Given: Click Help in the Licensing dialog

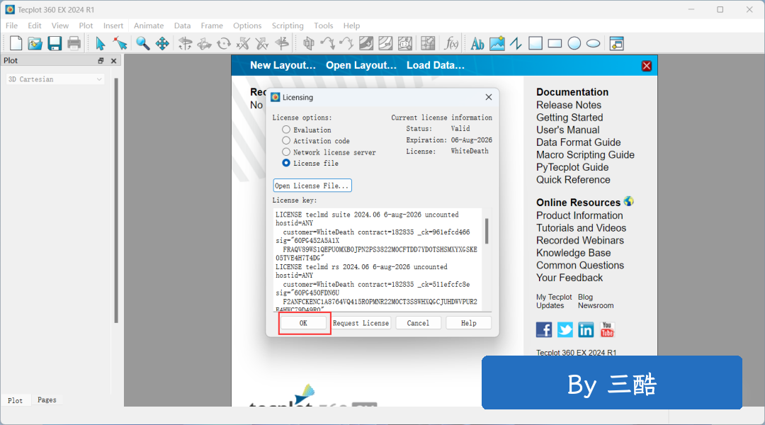Looking at the screenshot, I should (x=468, y=323).
